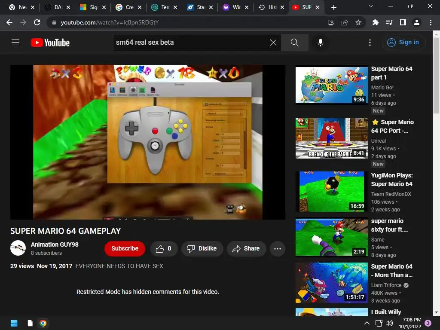440x330 pixels.
Task: Bookmark this tab with star
Action: [x=358, y=22]
